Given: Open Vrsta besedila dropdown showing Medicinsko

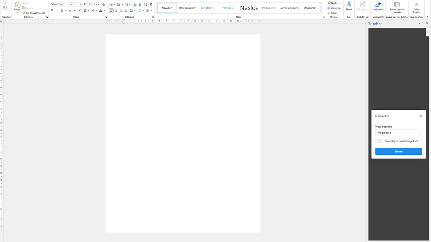Looking at the screenshot, I should click(399, 133).
